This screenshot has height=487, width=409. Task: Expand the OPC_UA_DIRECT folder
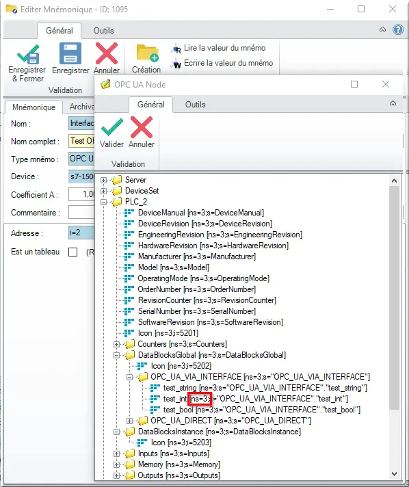coord(129,421)
